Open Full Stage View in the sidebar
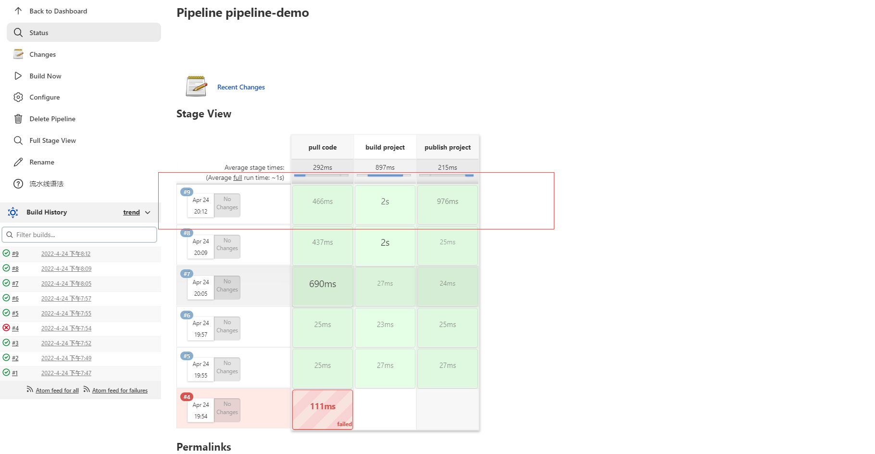 [x=84, y=140]
